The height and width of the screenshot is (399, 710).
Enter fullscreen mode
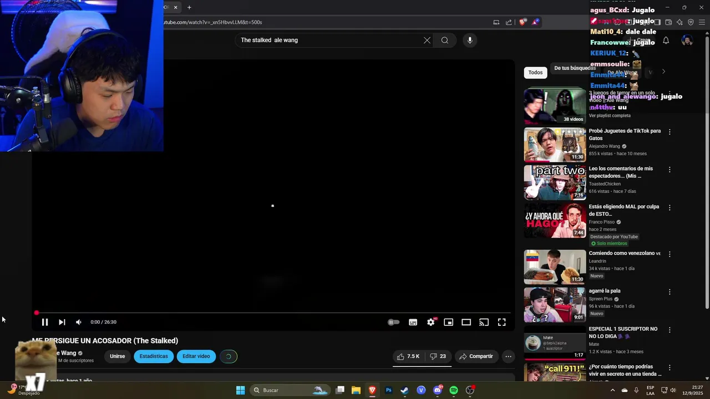502,322
